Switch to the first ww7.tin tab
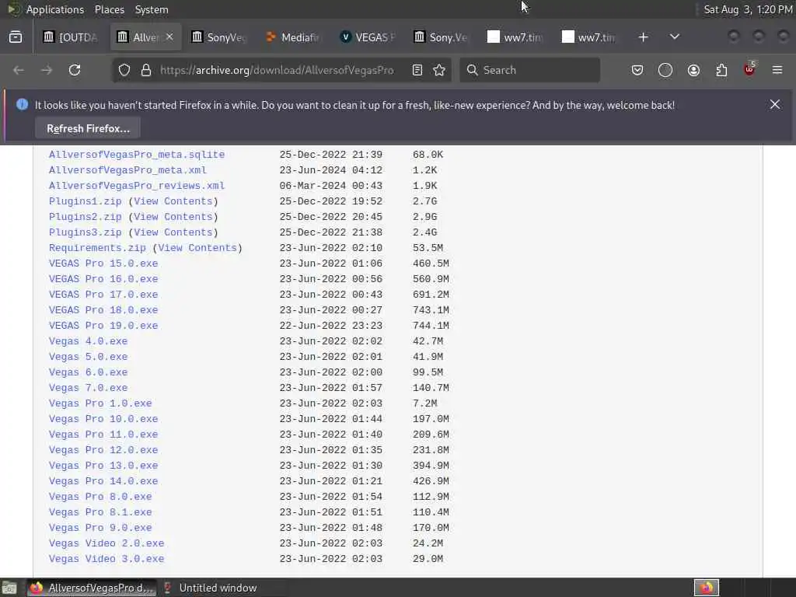796x597 pixels. (x=516, y=37)
